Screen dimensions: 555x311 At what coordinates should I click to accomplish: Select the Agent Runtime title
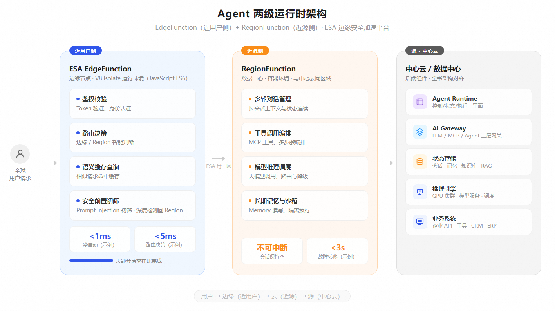click(x=455, y=99)
